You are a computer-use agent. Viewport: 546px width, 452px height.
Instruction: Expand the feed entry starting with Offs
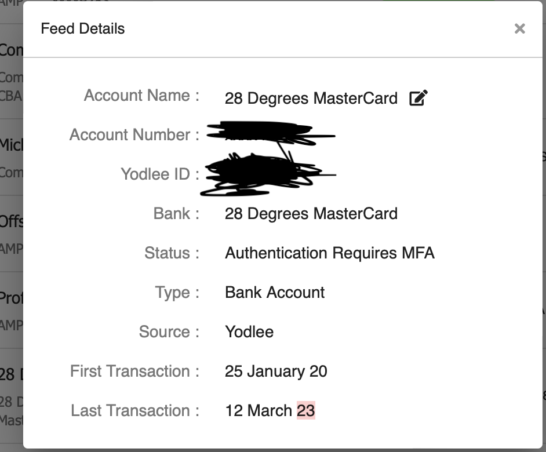(10, 221)
